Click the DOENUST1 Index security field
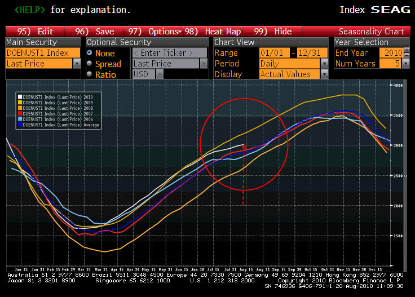Screen dimensions: 415x297 pos(43,53)
